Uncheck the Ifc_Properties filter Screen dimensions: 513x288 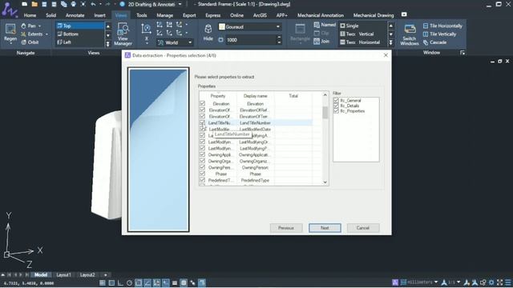336,111
